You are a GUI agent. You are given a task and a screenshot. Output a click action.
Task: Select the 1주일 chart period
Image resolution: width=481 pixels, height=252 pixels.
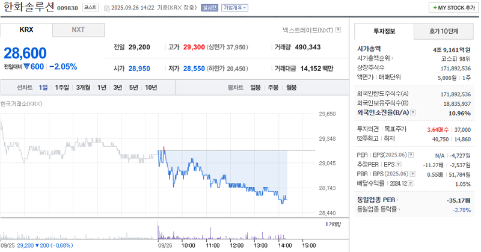click(x=62, y=87)
